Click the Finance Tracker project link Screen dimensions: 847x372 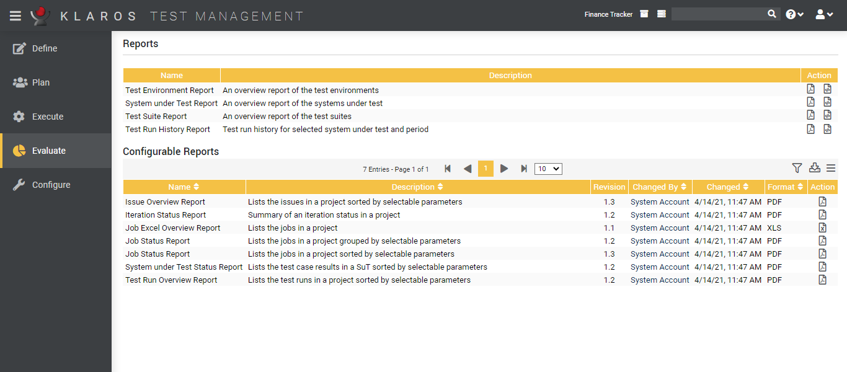(608, 14)
